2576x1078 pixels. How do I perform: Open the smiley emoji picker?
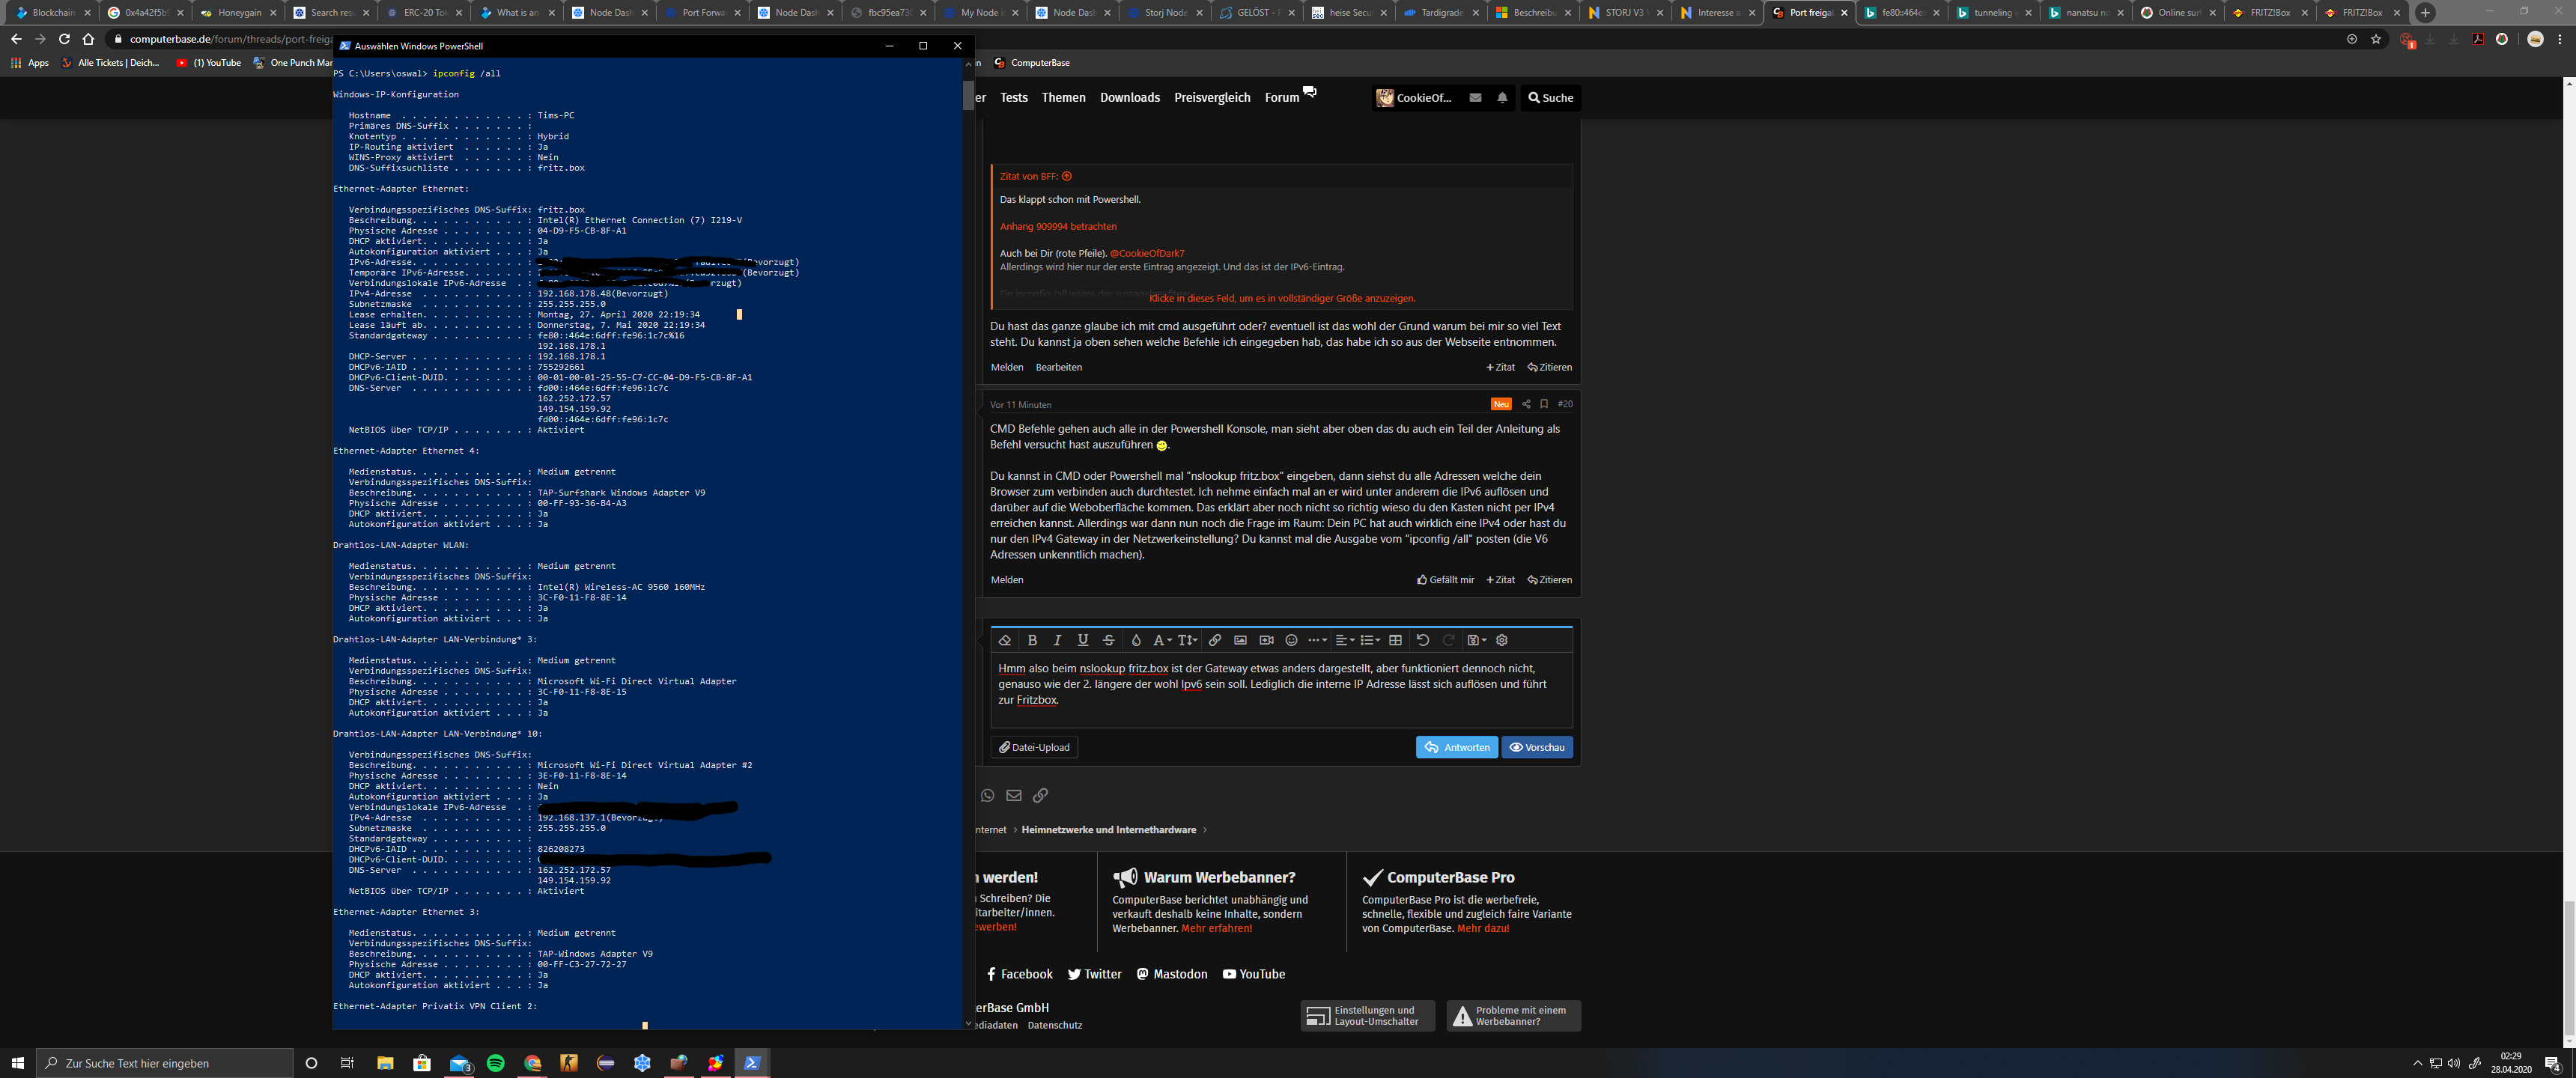coord(1291,640)
